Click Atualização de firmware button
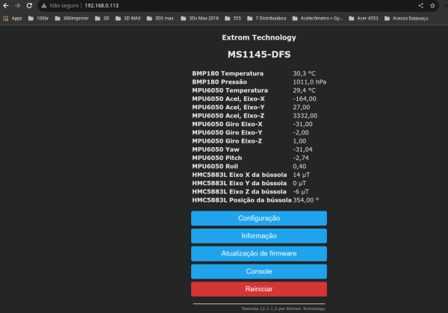Viewport: 448px width, 313px height. point(258,253)
